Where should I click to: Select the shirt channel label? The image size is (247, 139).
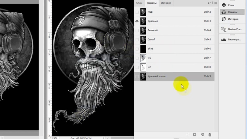pos(150,48)
